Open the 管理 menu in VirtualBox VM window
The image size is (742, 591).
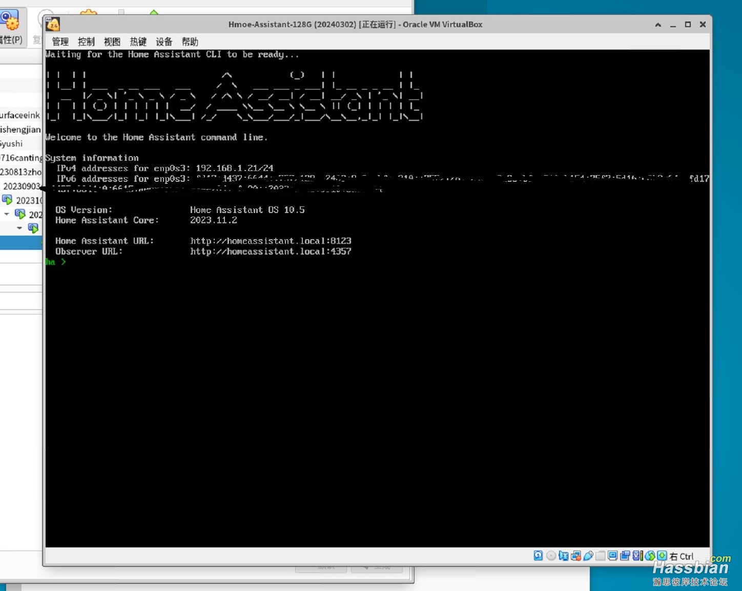[x=60, y=41]
